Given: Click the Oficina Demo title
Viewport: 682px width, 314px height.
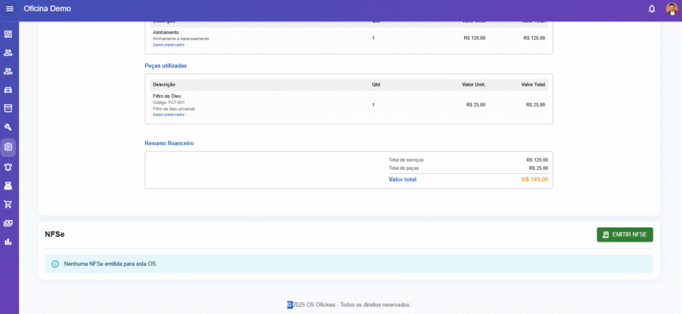Looking at the screenshot, I should [x=47, y=9].
